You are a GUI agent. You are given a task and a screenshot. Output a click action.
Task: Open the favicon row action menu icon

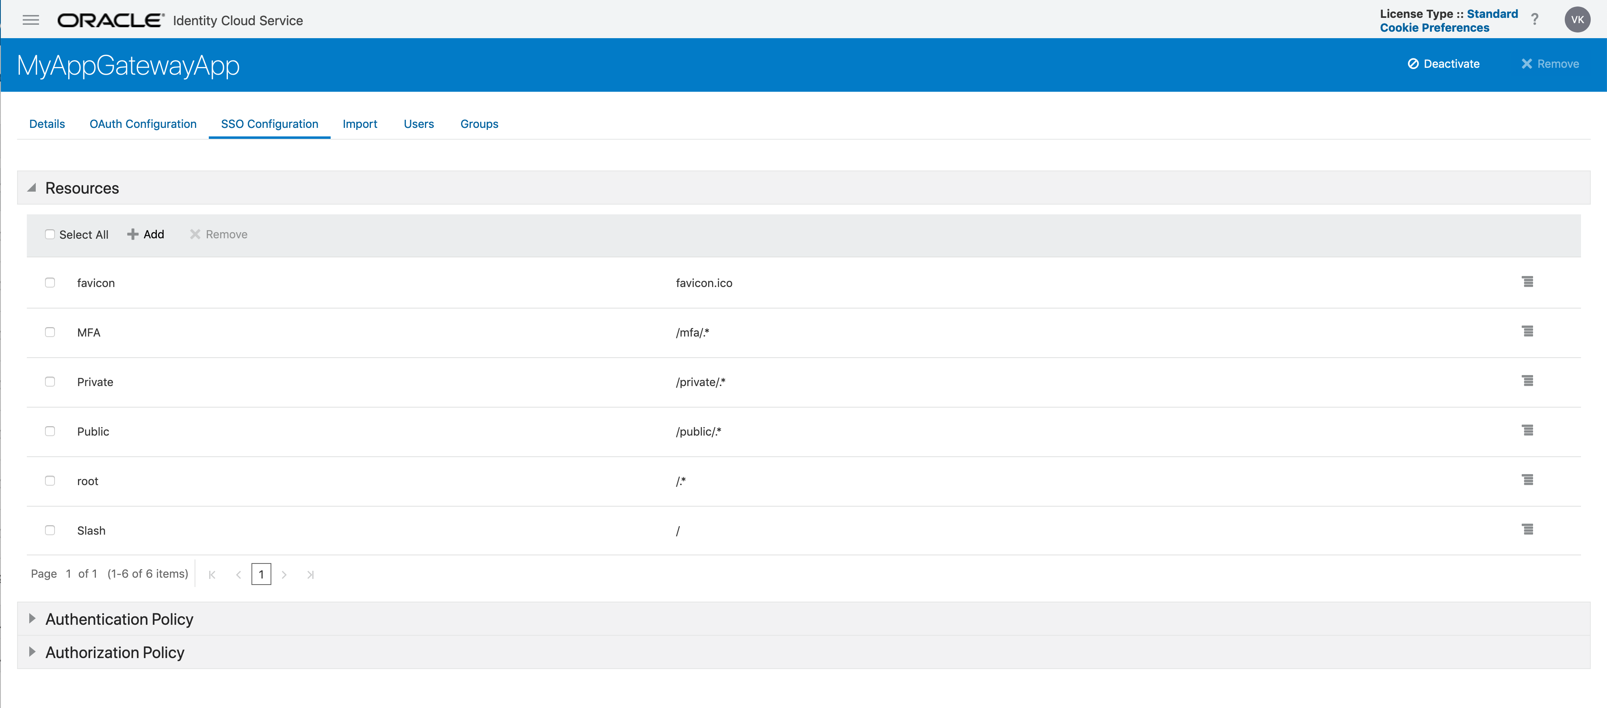[1527, 282]
